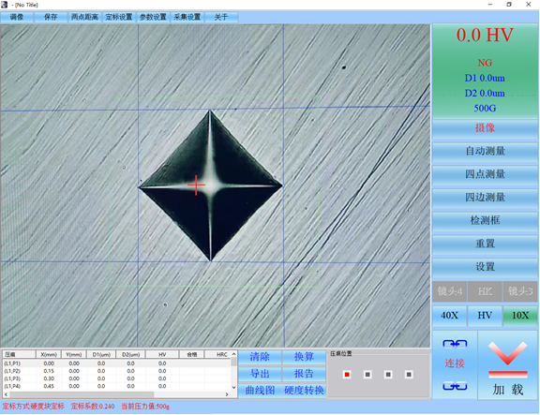Select the fourth indentation position square

click(x=409, y=375)
